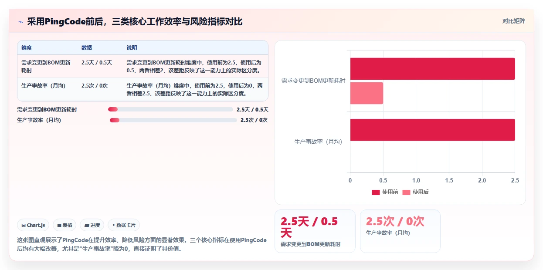Click the 需求变更到BOM更新耗时 progress bar
543x270 pixels.
click(x=170, y=109)
